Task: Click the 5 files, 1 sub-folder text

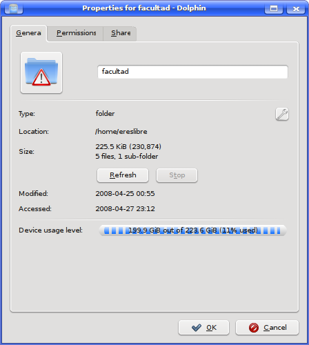Action: (127, 157)
